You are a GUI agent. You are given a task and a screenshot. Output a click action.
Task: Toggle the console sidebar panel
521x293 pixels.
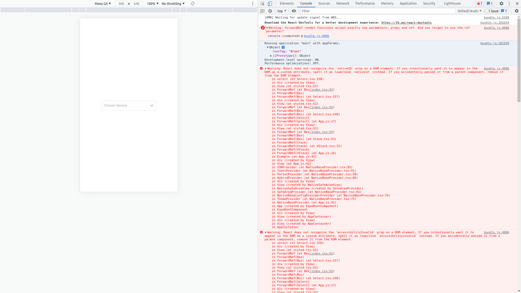coord(262,11)
